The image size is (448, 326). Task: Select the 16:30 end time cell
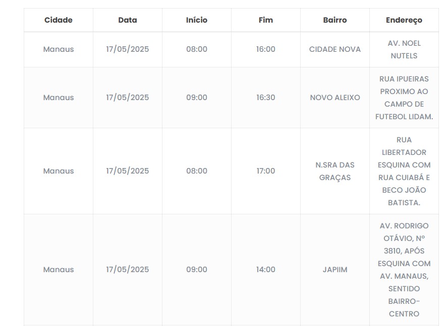[266, 98]
